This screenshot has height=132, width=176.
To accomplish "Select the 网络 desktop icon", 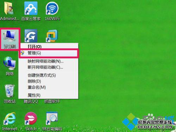I will (x=10, y=66).
